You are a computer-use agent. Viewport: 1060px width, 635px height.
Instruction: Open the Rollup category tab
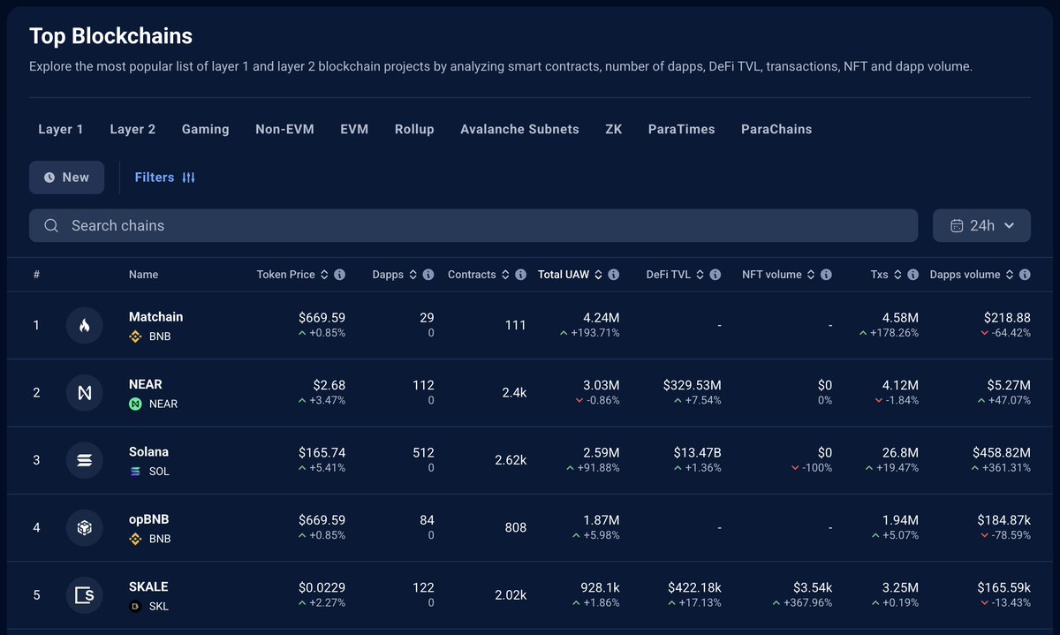[x=414, y=129]
